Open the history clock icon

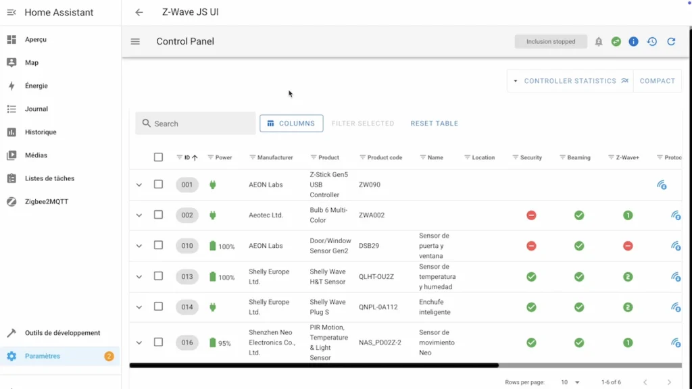point(652,41)
